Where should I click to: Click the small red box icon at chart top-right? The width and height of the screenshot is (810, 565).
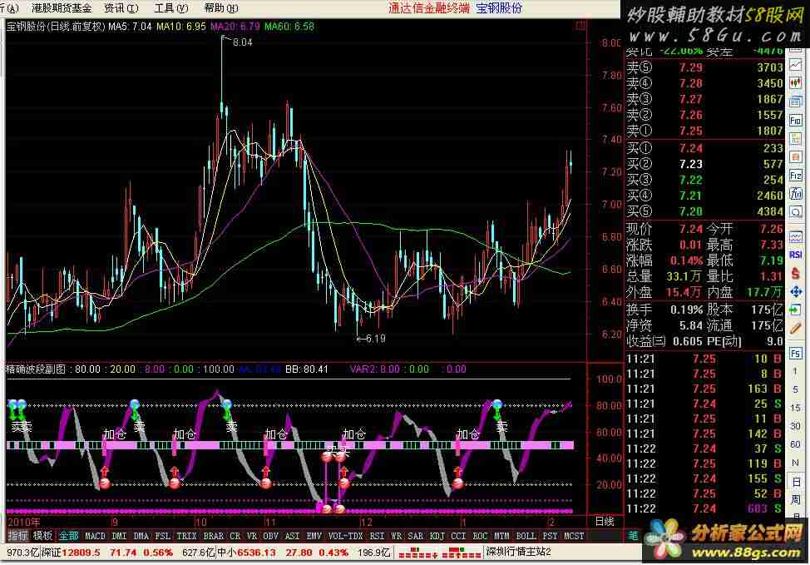pyautogui.click(x=580, y=25)
